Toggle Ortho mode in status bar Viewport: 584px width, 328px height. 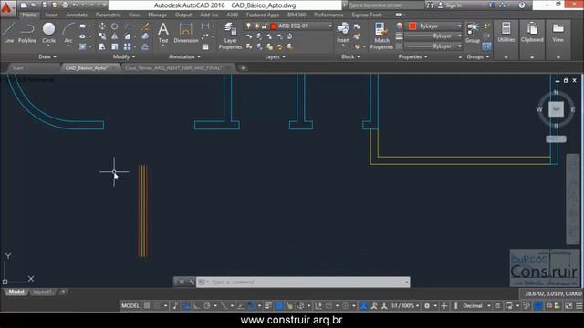pos(197,306)
